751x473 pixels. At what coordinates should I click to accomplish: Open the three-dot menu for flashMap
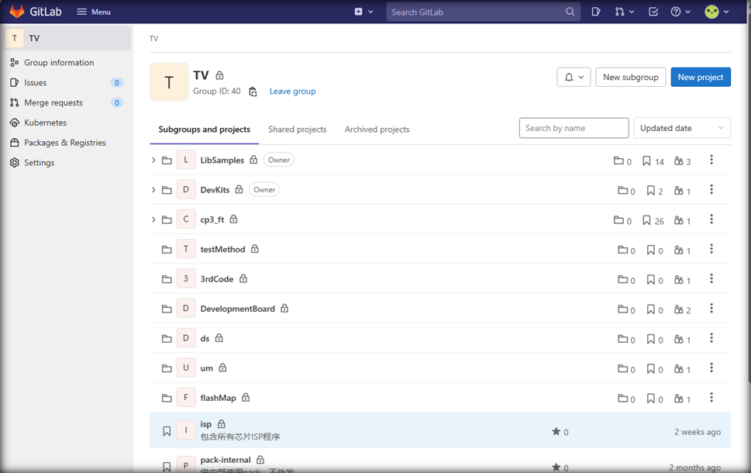711,398
